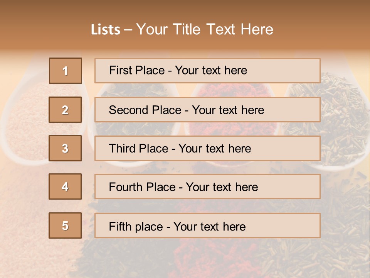This screenshot has width=370, height=278.
Task: Click the First Place text box
Action: pyautogui.click(x=207, y=71)
